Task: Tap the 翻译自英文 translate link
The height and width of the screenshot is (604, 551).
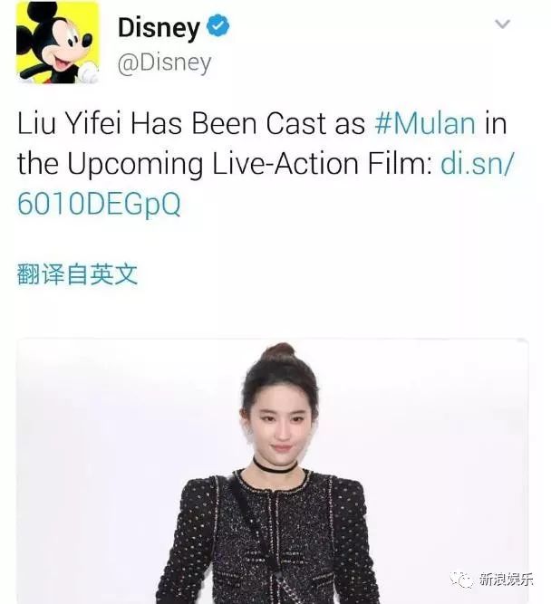Action: click(x=77, y=274)
